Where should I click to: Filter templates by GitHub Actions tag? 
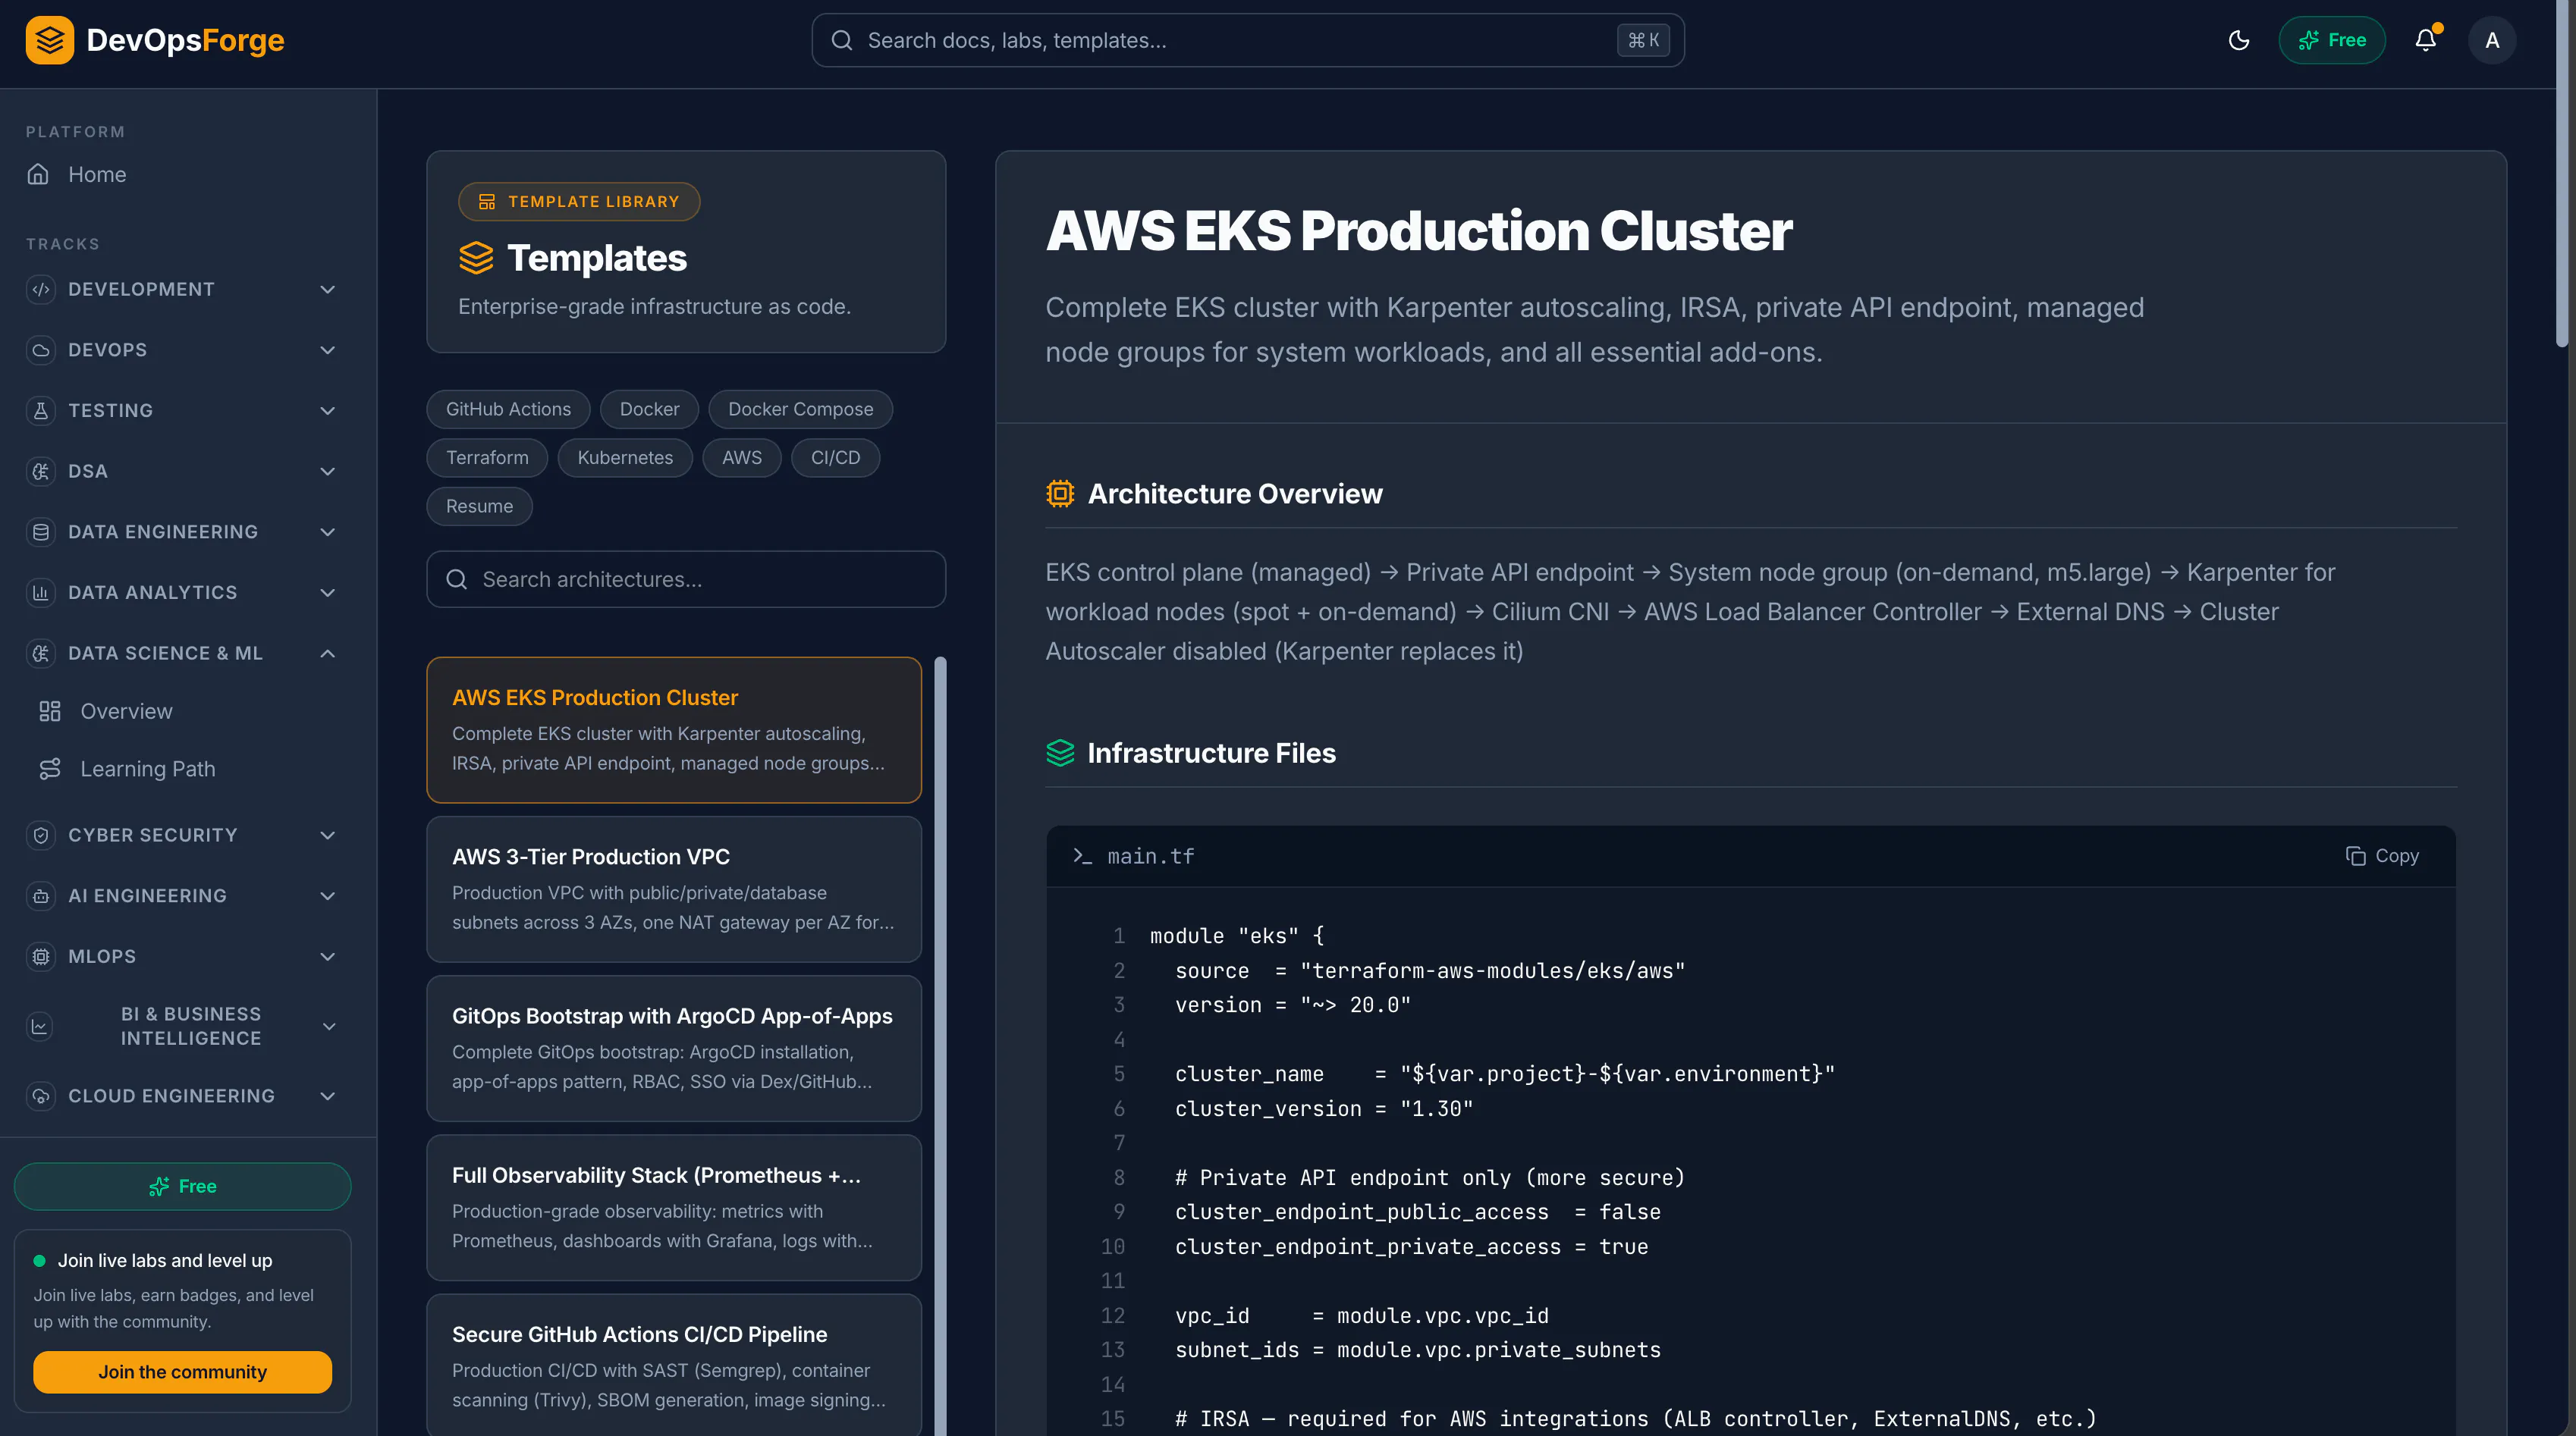(x=508, y=409)
